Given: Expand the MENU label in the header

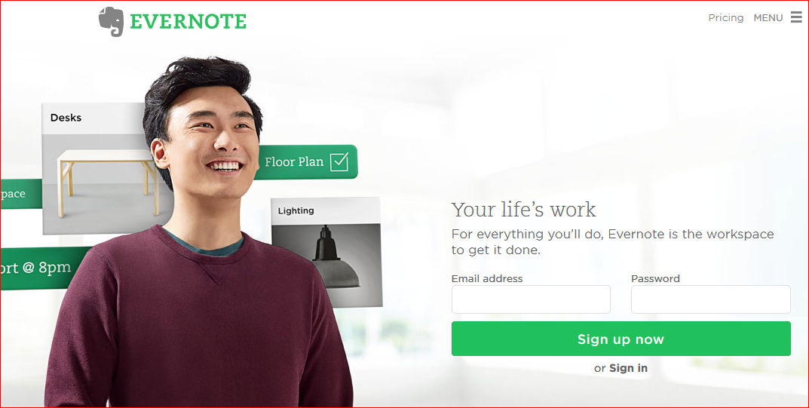Looking at the screenshot, I should coord(768,17).
